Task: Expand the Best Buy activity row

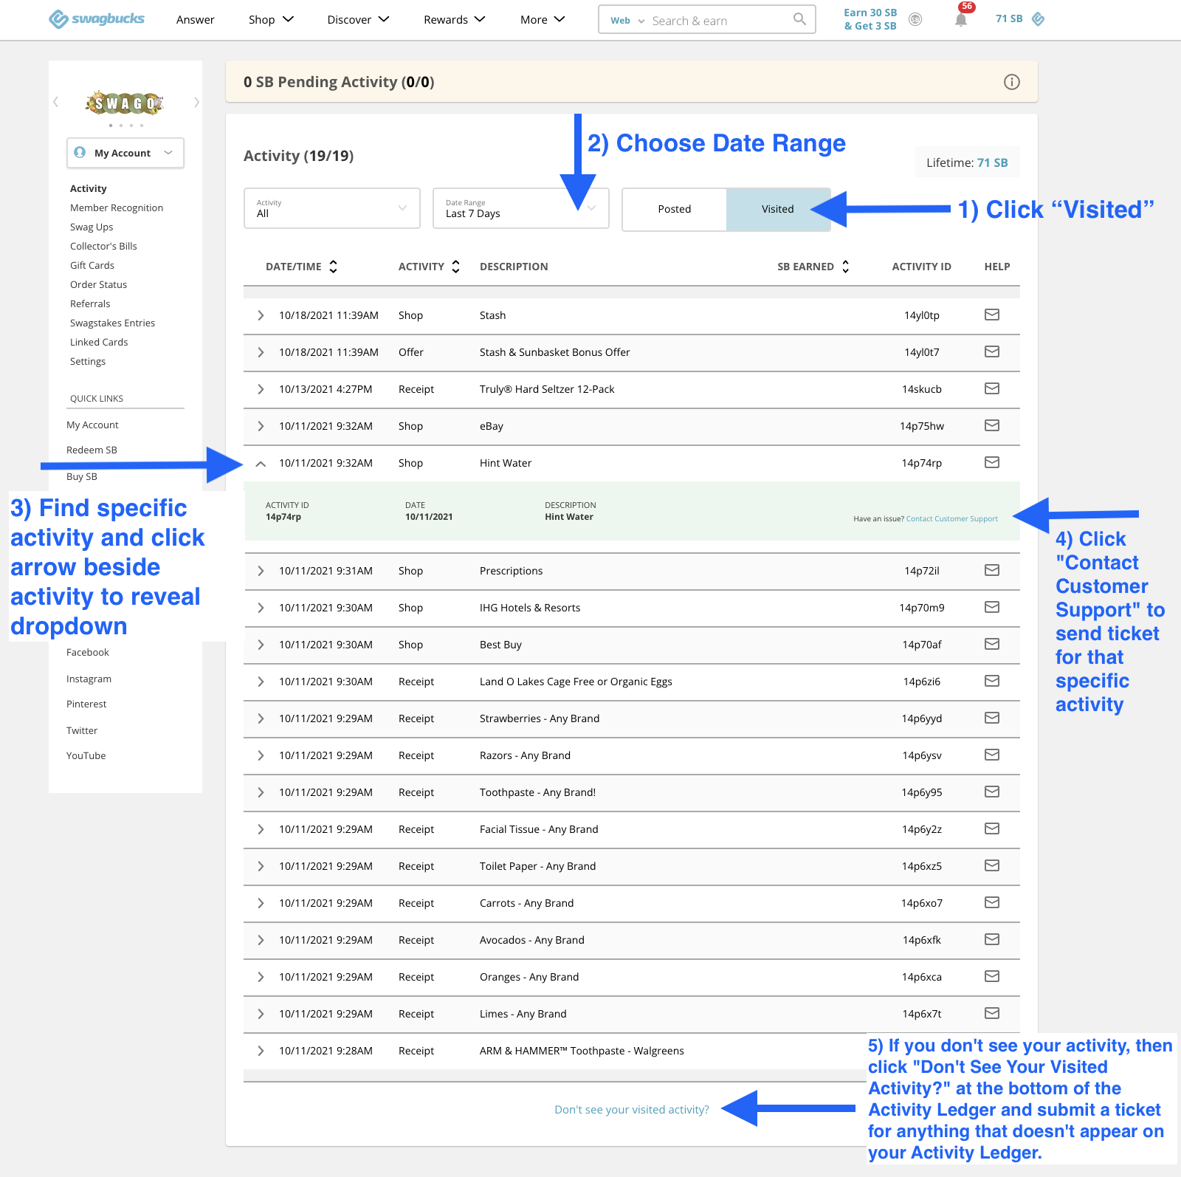Action: pyautogui.click(x=261, y=645)
